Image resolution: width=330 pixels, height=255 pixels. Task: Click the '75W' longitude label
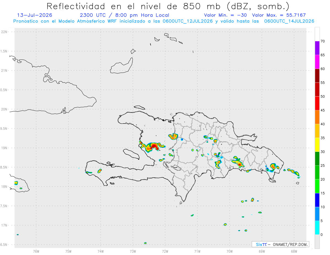click(x=68, y=251)
